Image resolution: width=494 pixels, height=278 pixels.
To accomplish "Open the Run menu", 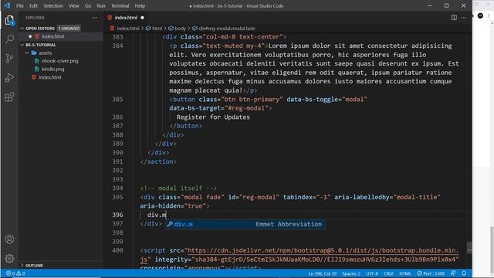I will (x=101, y=5).
